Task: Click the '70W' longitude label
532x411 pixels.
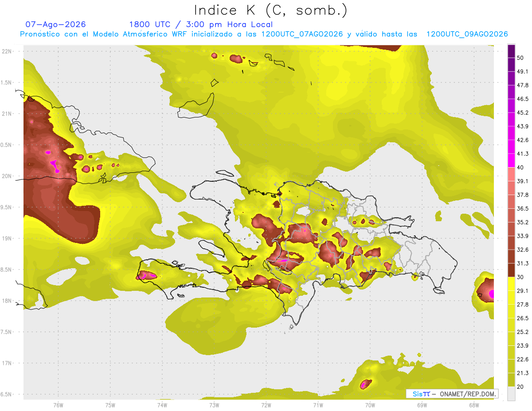Action: click(x=370, y=405)
